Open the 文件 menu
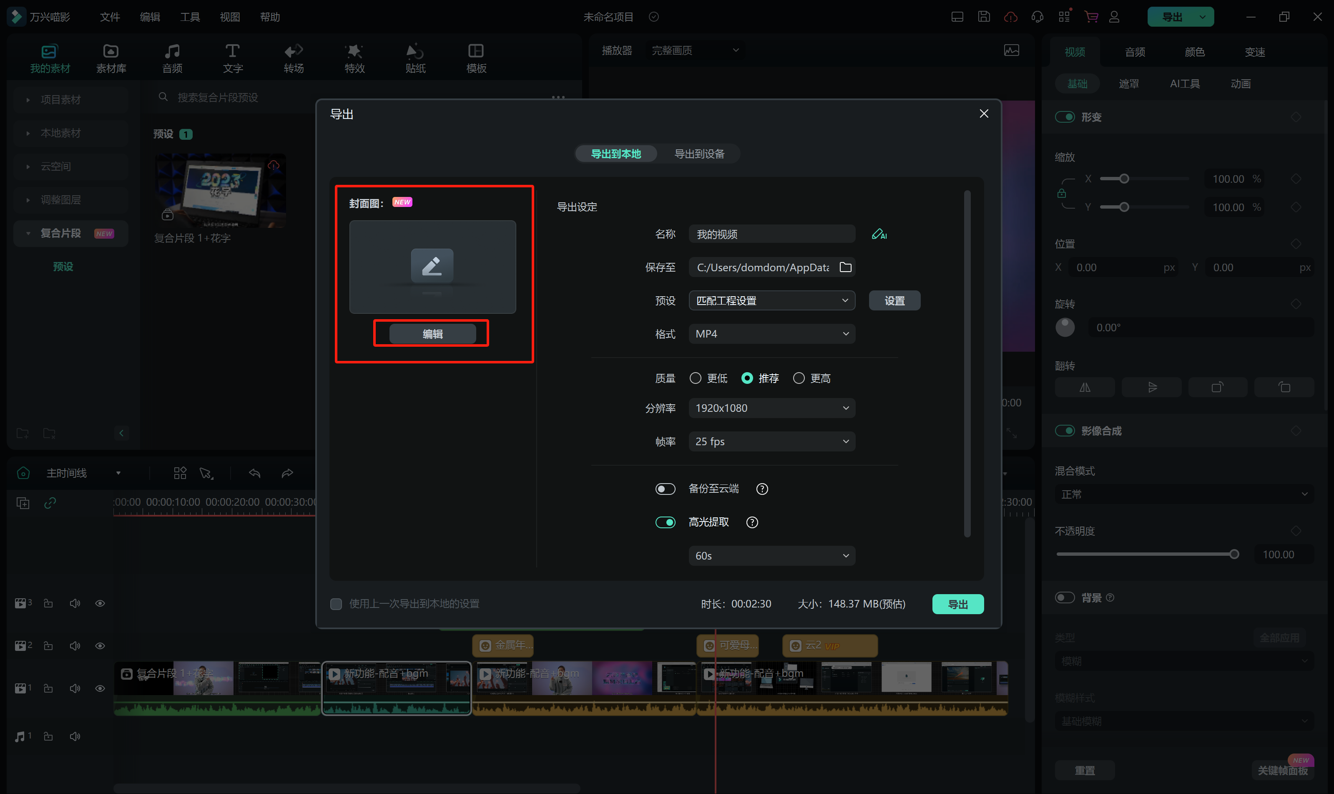This screenshot has height=794, width=1334. [x=110, y=17]
